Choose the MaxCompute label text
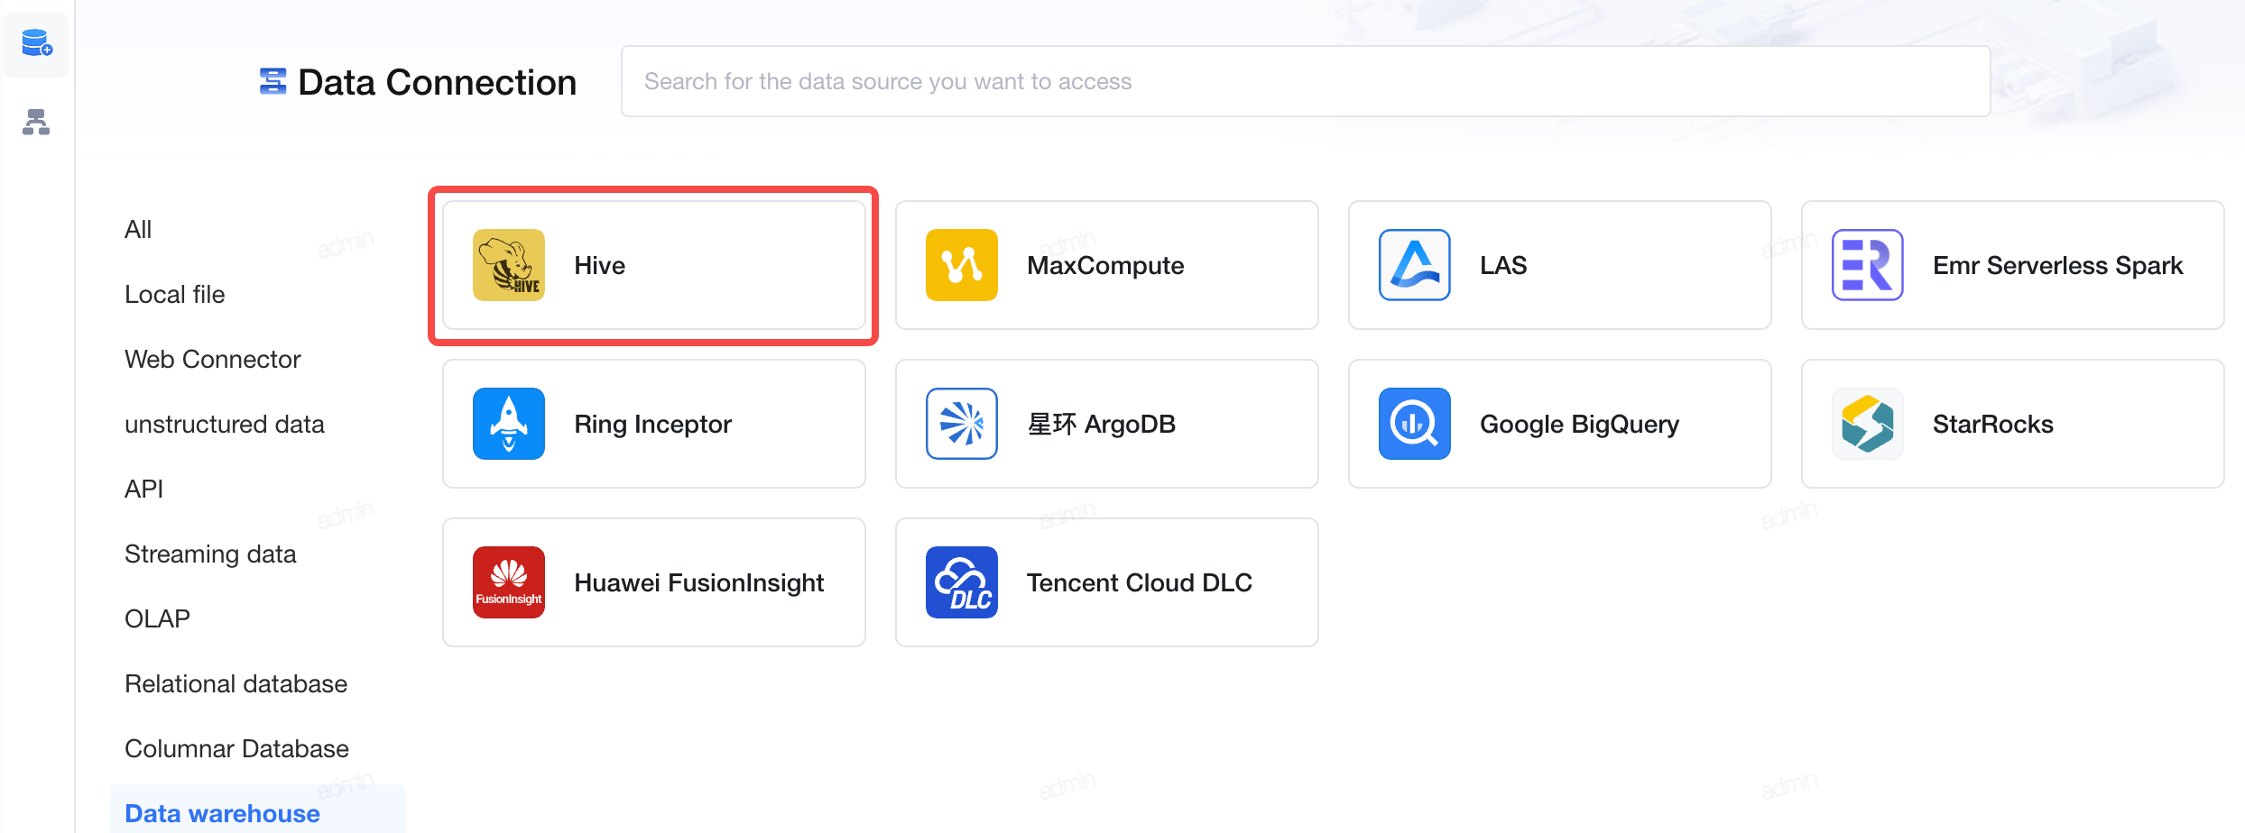Image resolution: width=2245 pixels, height=833 pixels. tap(1105, 265)
